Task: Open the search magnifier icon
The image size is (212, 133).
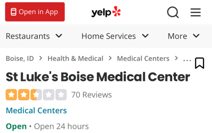Action: point(173,13)
